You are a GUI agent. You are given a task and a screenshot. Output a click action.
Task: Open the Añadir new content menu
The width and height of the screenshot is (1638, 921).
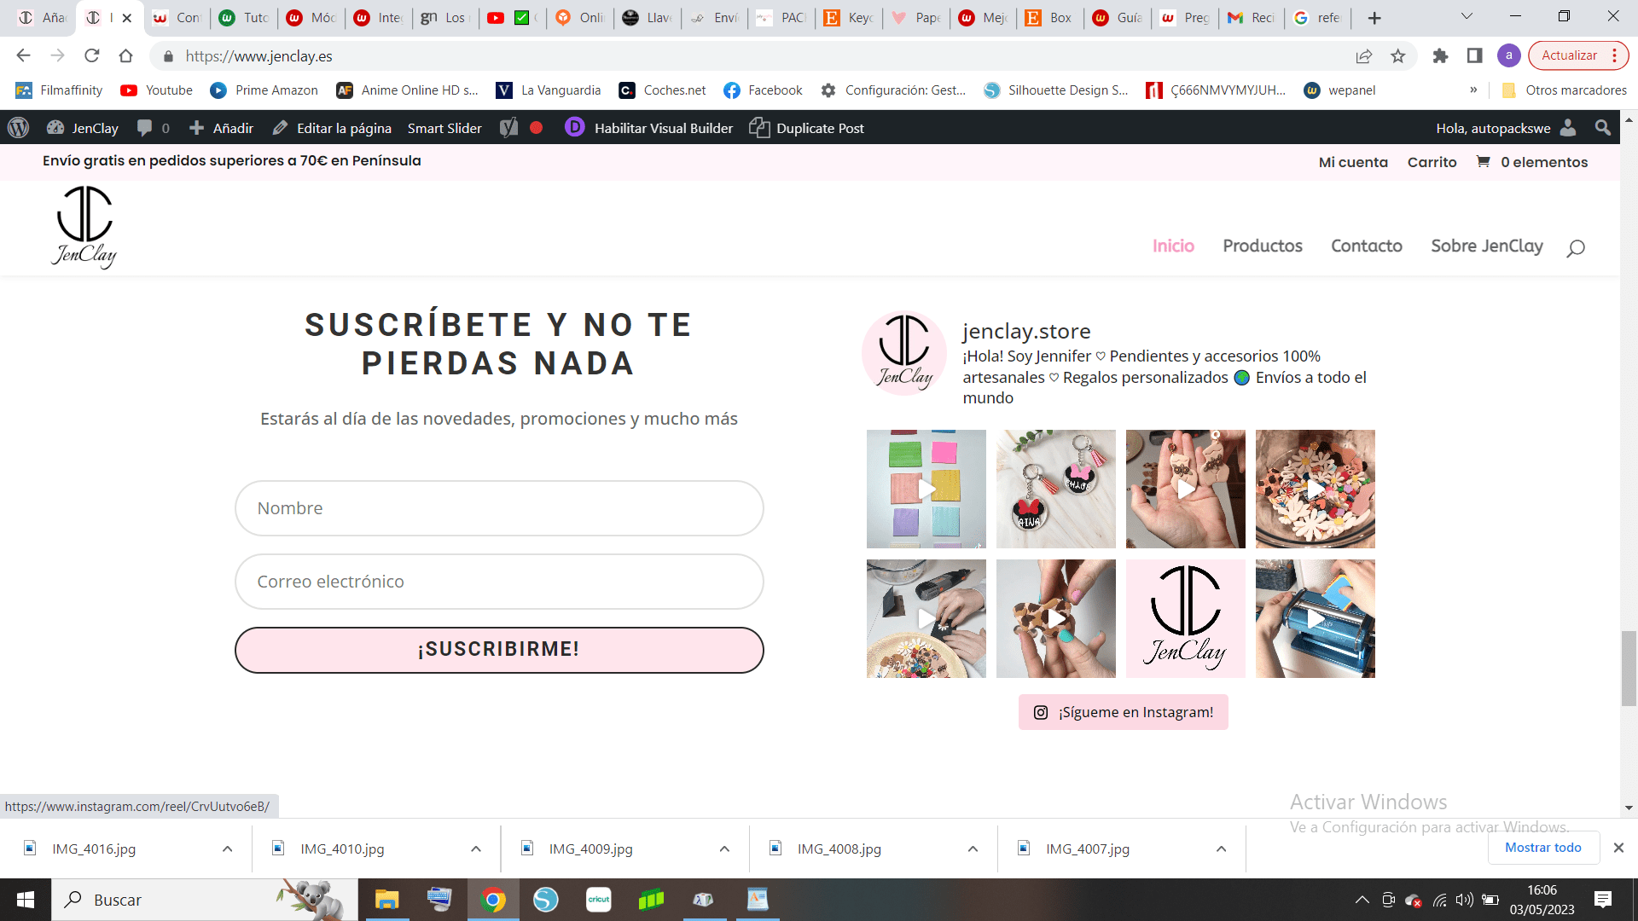[x=221, y=128]
